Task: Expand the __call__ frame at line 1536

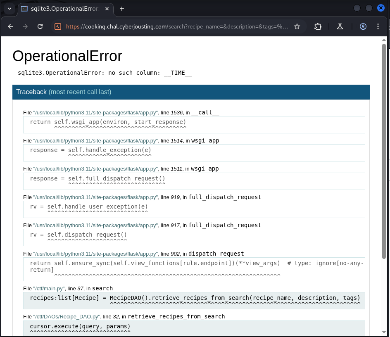Action: click(x=194, y=125)
